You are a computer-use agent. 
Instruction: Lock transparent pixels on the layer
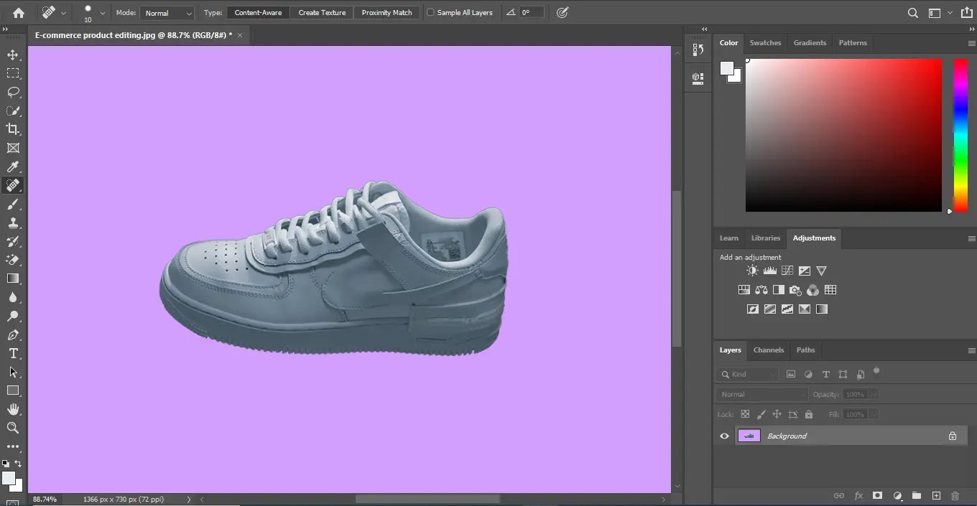745,414
